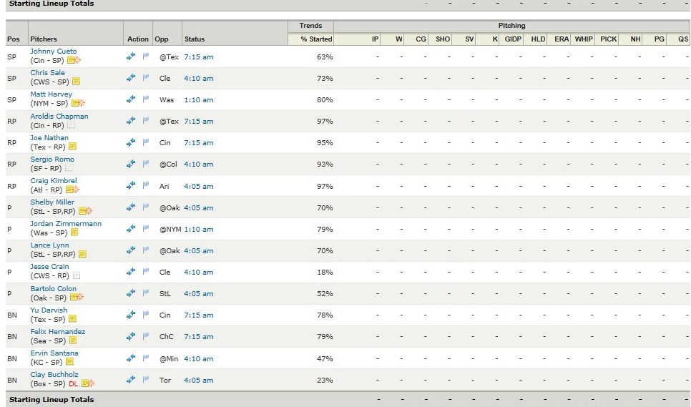
Task: Open player note icon for Bartolo Colon
Action: tap(77, 298)
